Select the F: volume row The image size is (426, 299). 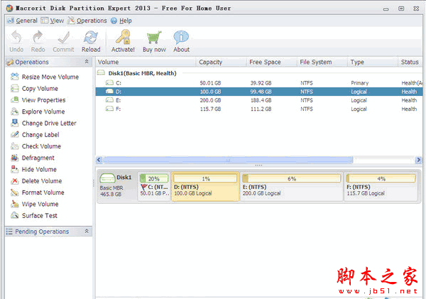pos(259,109)
